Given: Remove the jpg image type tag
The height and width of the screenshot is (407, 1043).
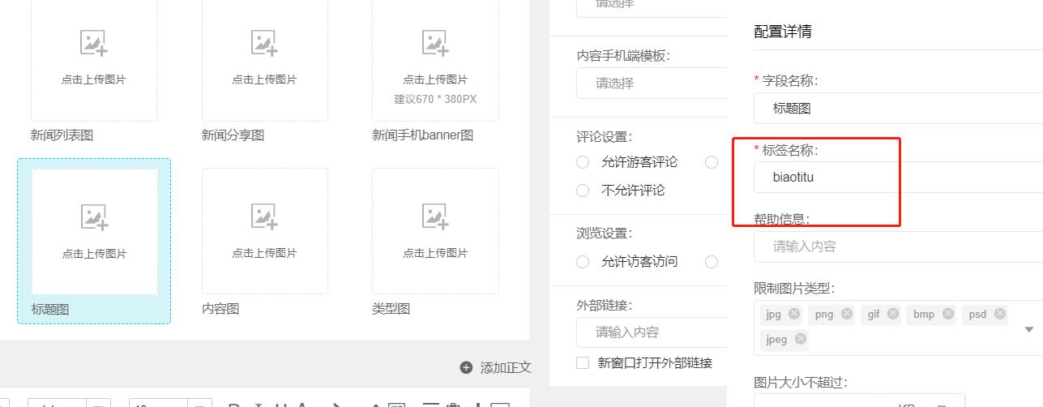Looking at the screenshot, I should (x=794, y=314).
